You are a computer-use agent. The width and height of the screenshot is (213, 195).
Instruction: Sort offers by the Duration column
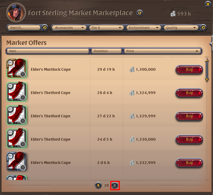pyautogui.click(x=106, y=51)
